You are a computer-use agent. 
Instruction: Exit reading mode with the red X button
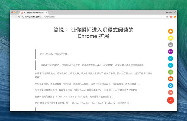170,100
